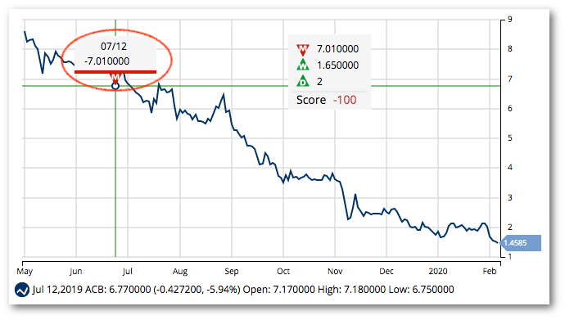Click the 6 label on price axis
This screenshot has width=565, height=320.
[x=510, y=108]
